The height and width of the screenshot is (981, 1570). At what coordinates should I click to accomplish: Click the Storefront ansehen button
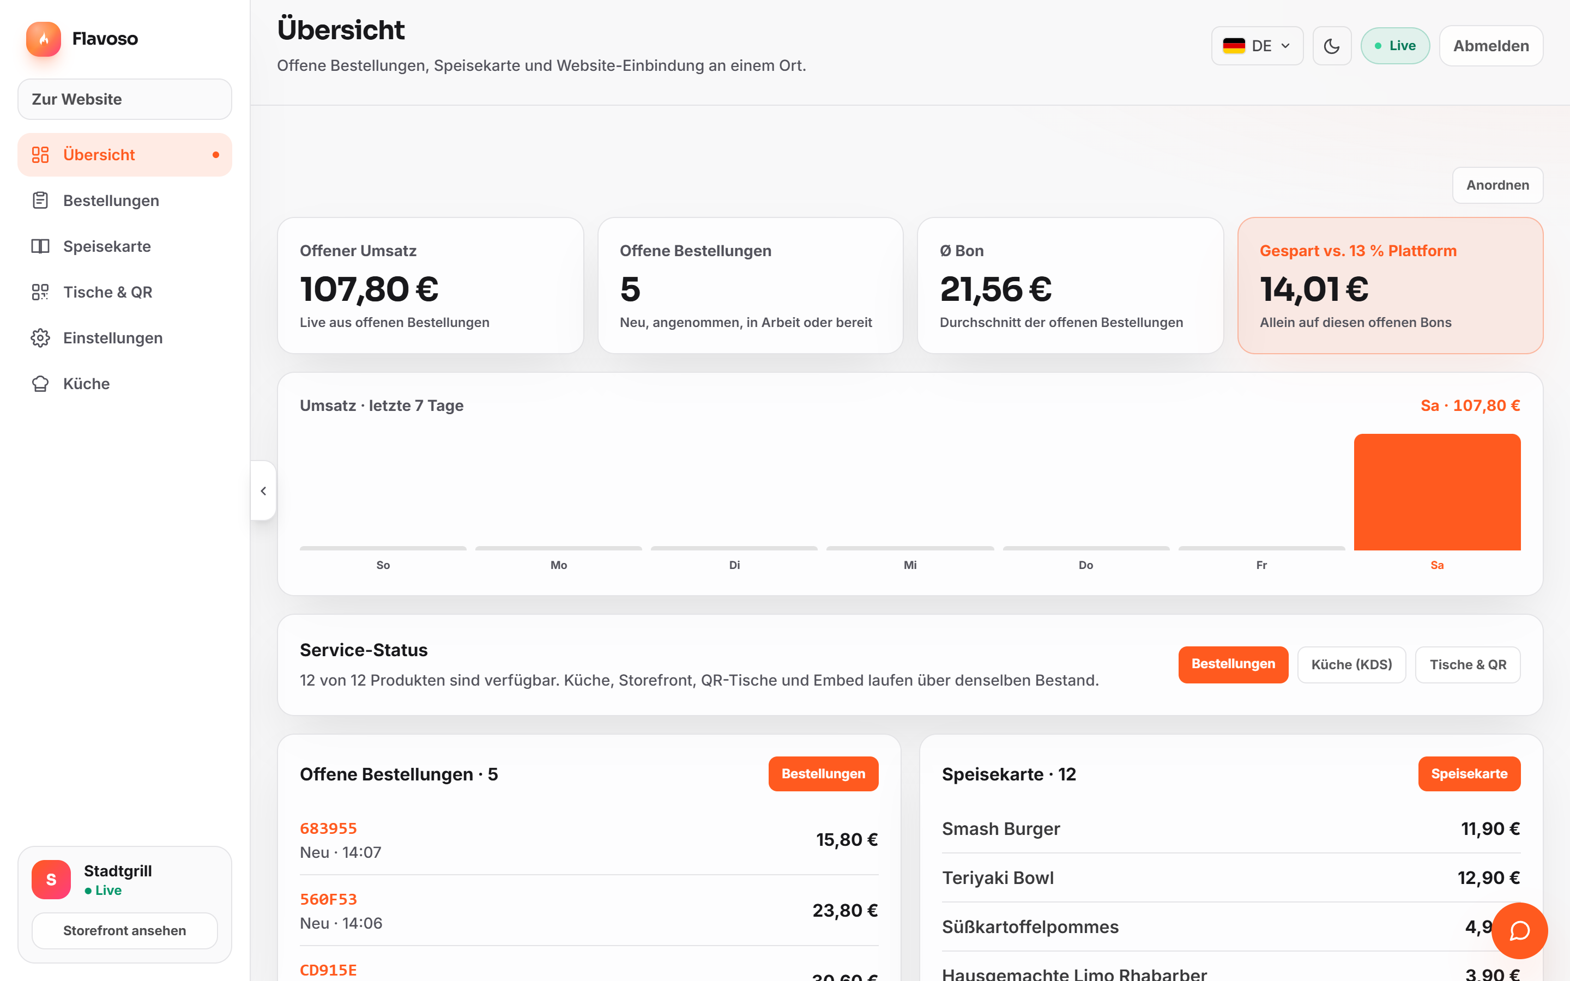(124, 930)
